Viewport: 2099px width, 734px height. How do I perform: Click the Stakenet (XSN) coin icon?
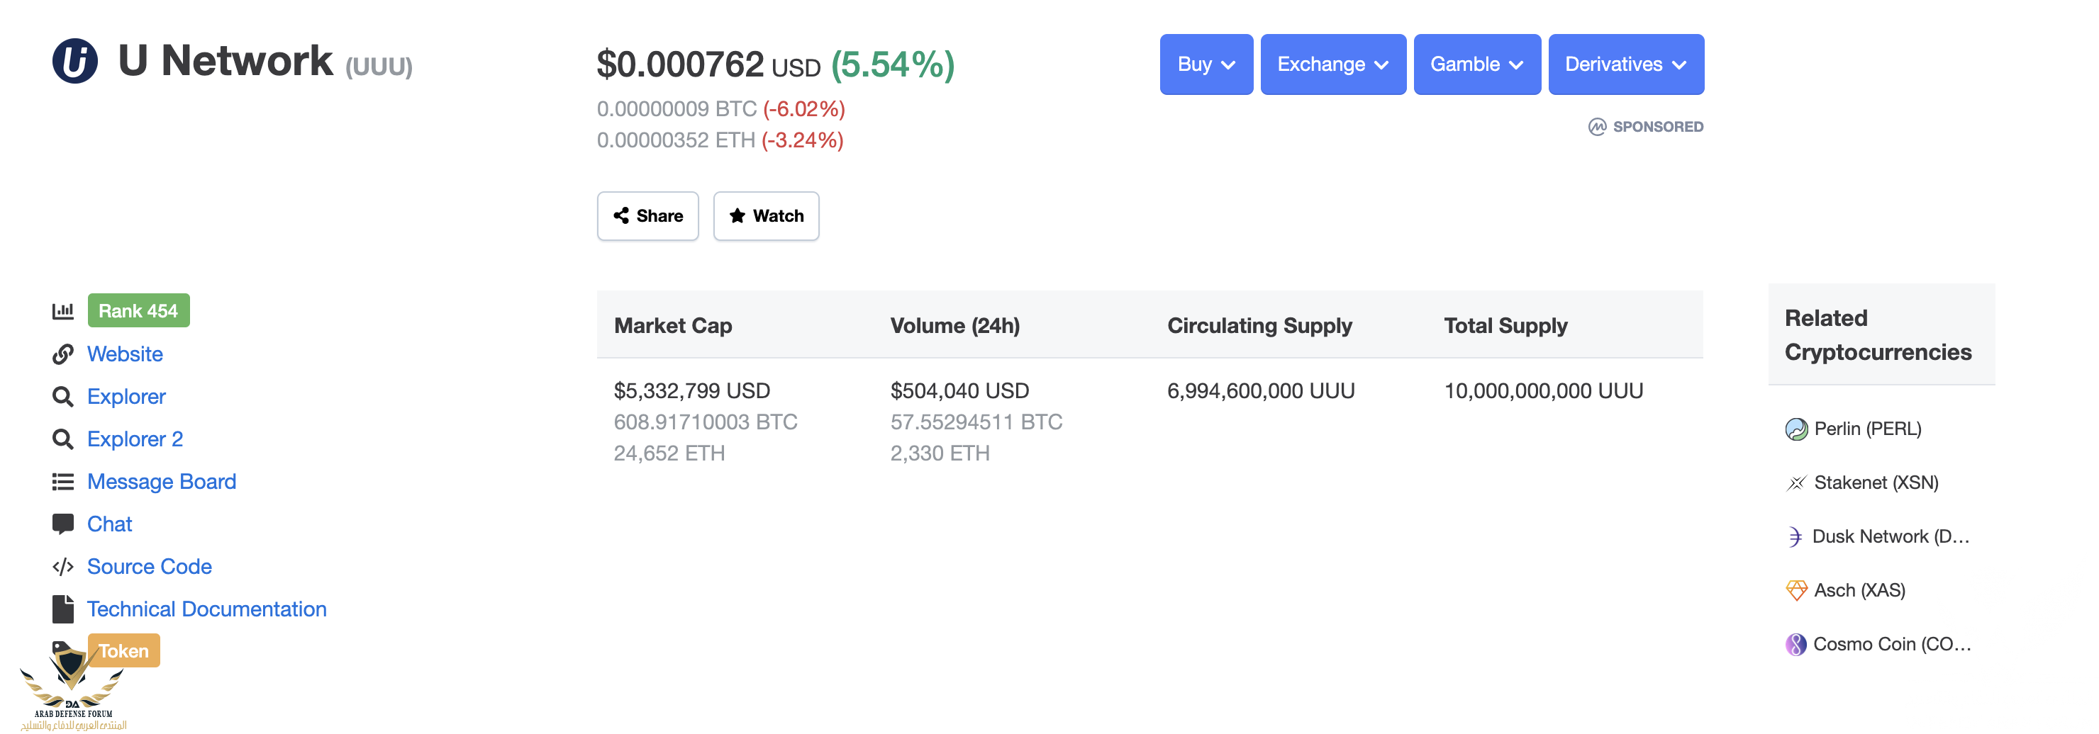click(1795, 482)
